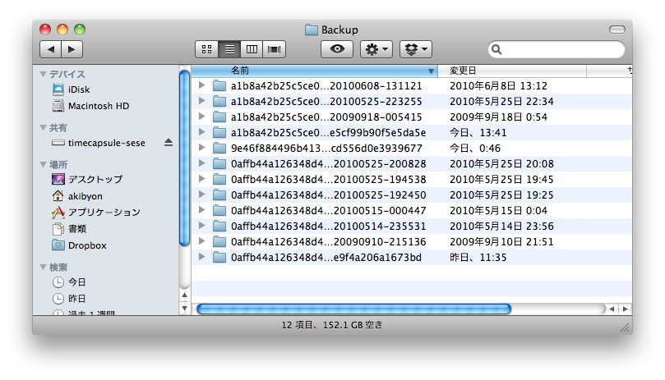Expand folder ending e5cf99b90f5e5da5e

(x=202, y=133)
